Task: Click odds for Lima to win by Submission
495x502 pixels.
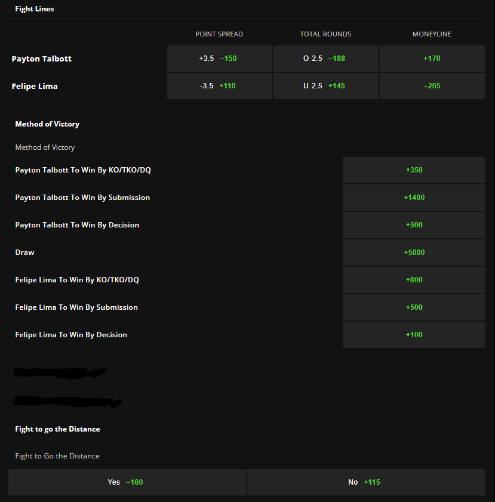Action: pos(413,307)
